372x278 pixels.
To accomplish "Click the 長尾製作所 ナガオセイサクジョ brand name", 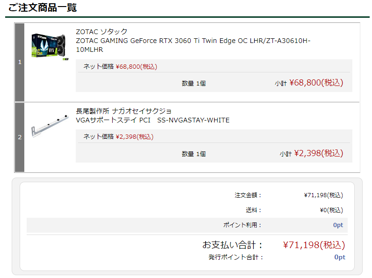I will coord(123,111).
